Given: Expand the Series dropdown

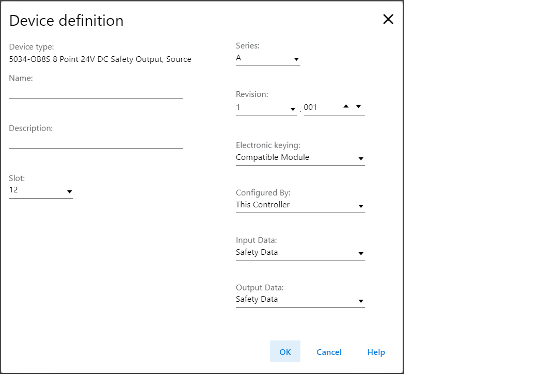Looking at the screenshot, I should click(x=267, y=58).
